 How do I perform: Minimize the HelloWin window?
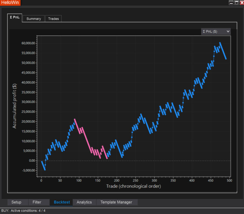point(231,3)
